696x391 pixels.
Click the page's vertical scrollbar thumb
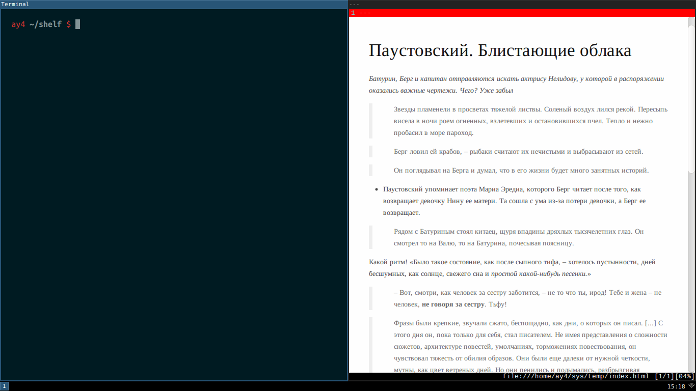(691, 97)
